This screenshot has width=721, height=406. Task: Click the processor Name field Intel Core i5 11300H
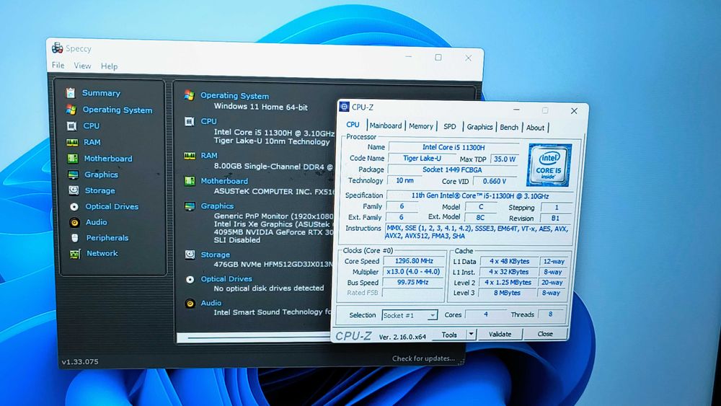point(454,148)
